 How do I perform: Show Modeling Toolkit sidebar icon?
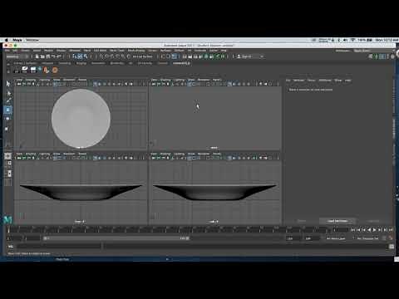(372, 56)
